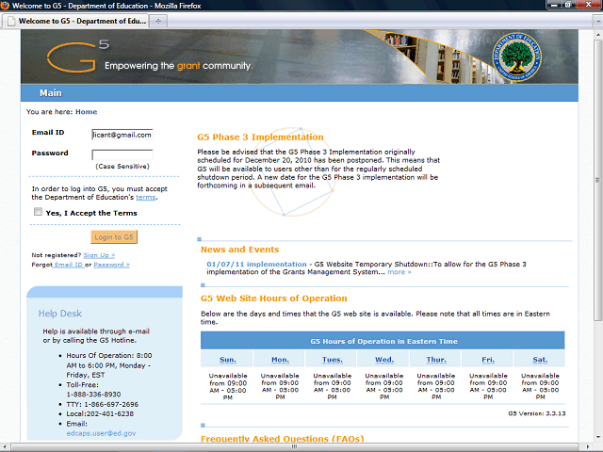This screenshot has width=603, height=452.
Task: Click the Forgot Email ID link
Action: 69,265
